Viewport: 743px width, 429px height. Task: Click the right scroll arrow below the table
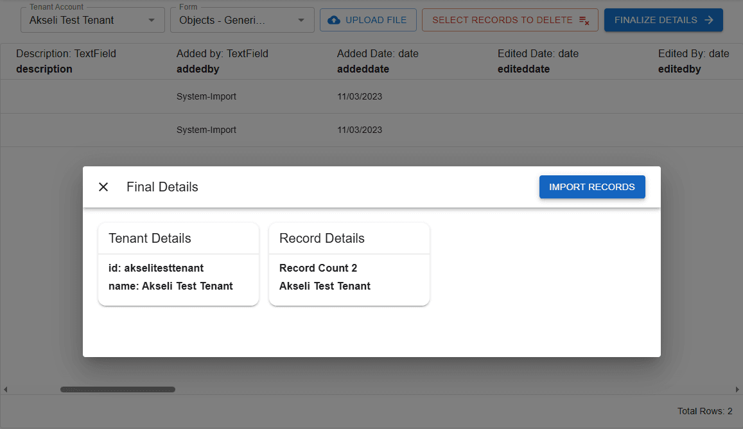tap(737, 389)
